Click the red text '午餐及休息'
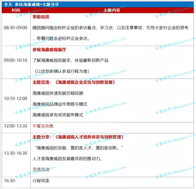Viewport: 196px width, 189px height. (43, 126)
